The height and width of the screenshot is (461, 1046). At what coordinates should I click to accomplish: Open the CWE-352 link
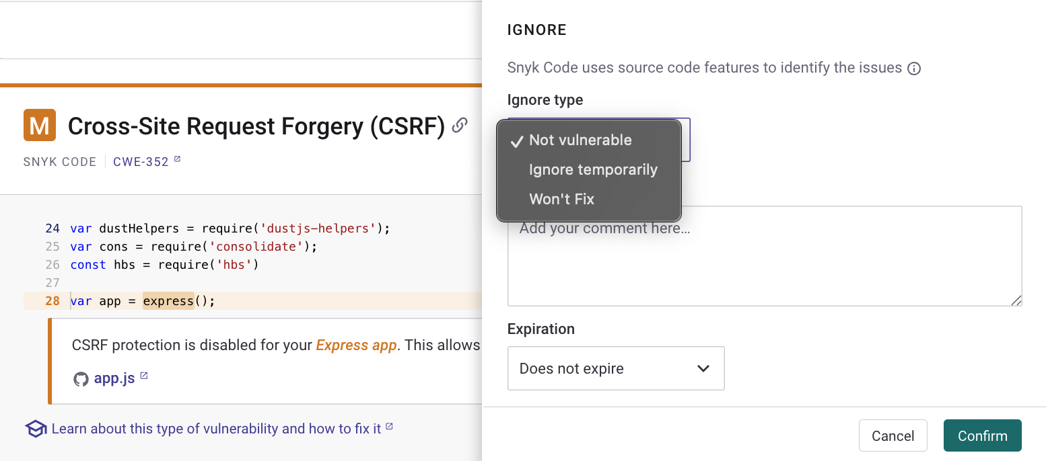(141, 162)
